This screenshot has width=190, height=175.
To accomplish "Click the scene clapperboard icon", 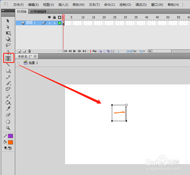I will [26, 63].
